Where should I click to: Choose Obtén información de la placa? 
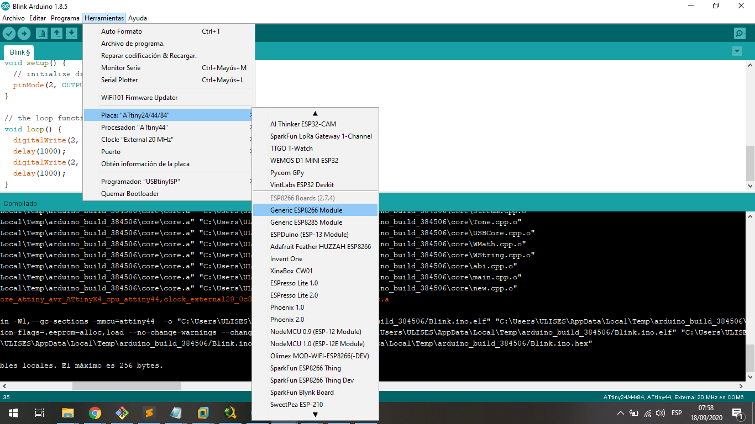(169, 164)
